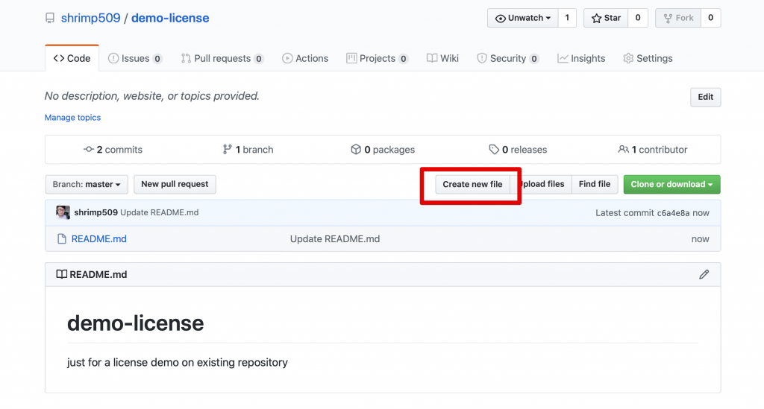
Task: Open the README.md file in file list
Action: coord(99,239)
